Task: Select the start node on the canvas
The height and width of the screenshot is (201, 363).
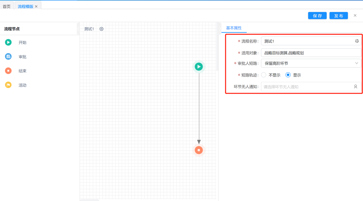Action: [199, 67]
